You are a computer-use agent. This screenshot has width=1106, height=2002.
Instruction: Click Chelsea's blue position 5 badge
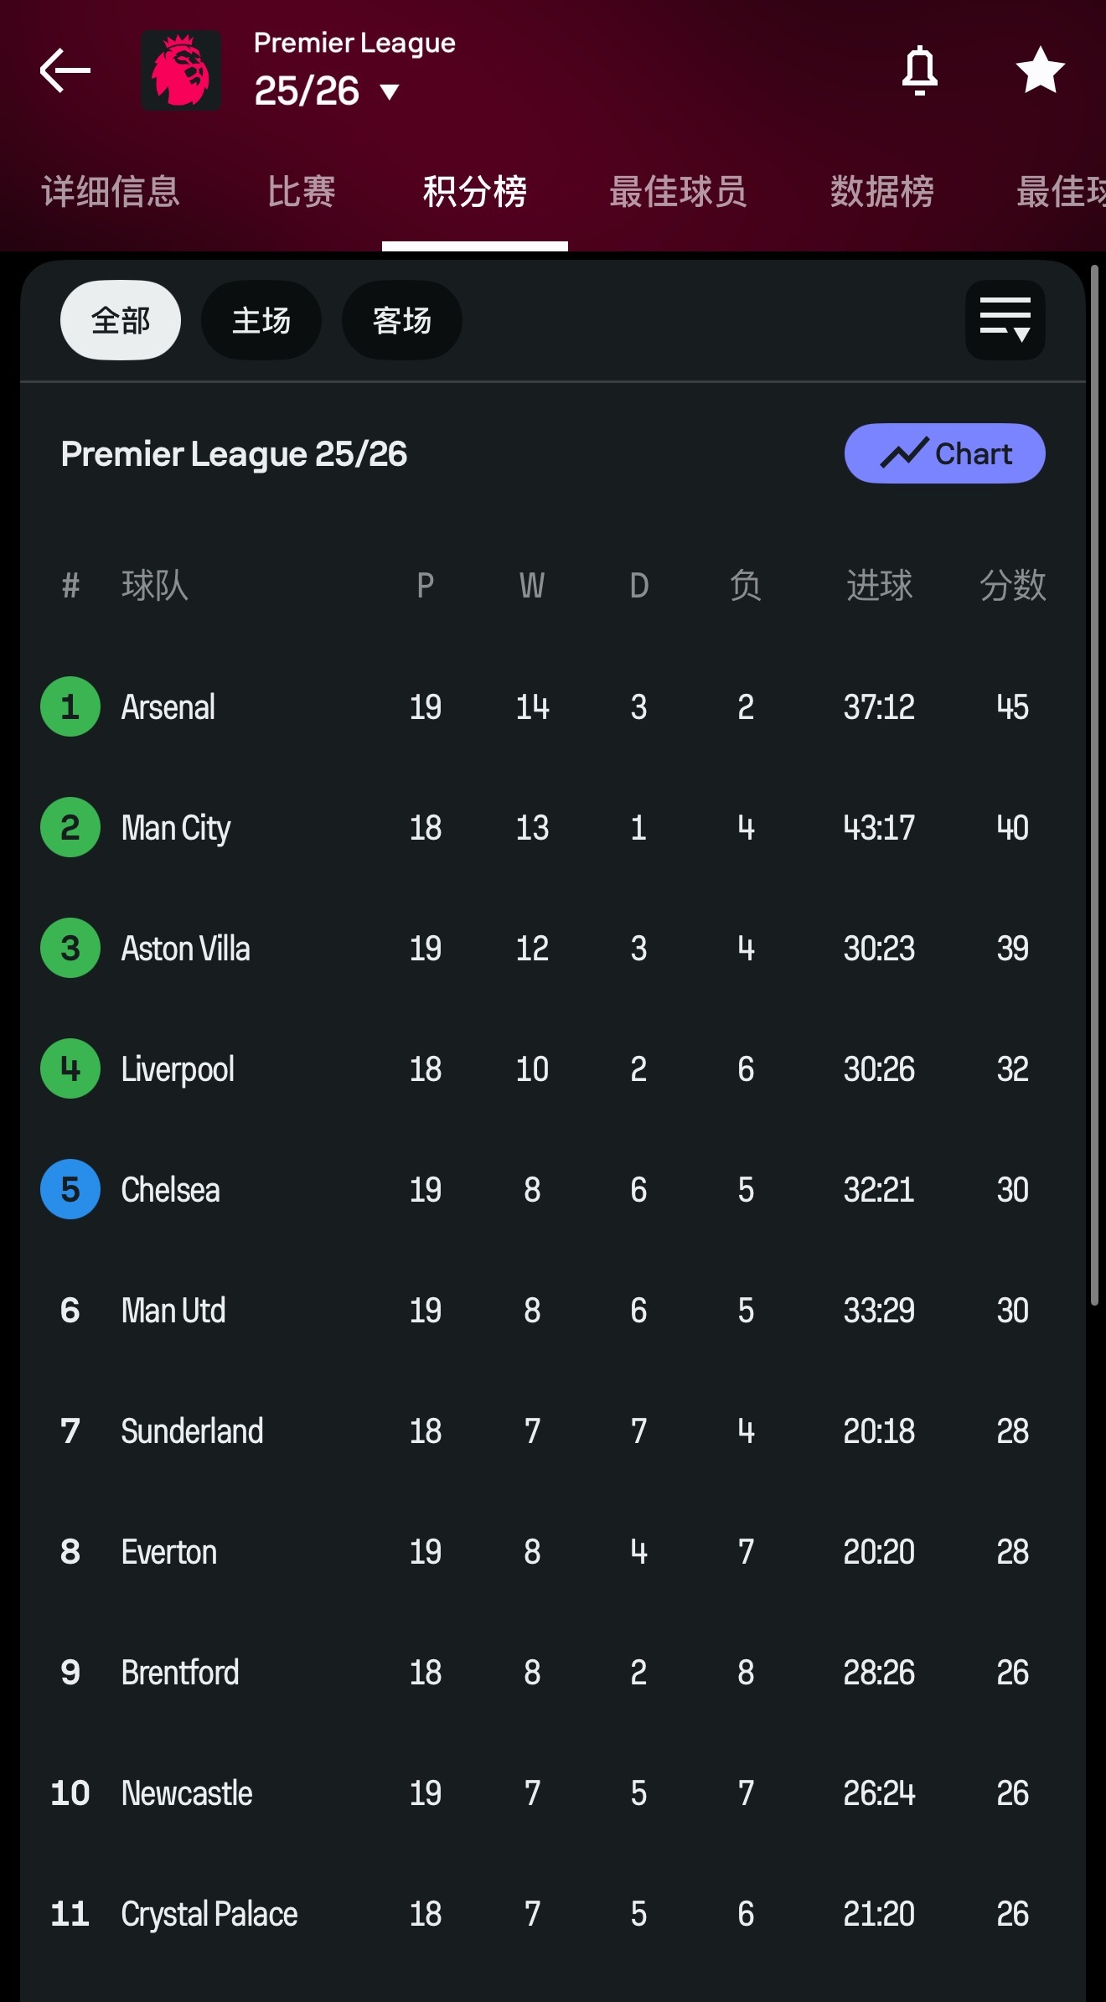70,1189
